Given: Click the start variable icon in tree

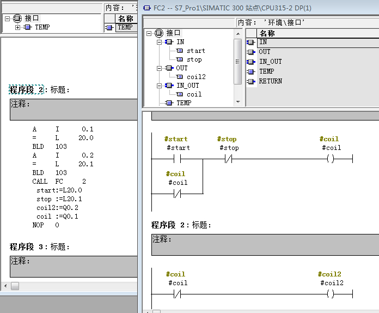Looking at the screenshot, I should tap(180, 51).
